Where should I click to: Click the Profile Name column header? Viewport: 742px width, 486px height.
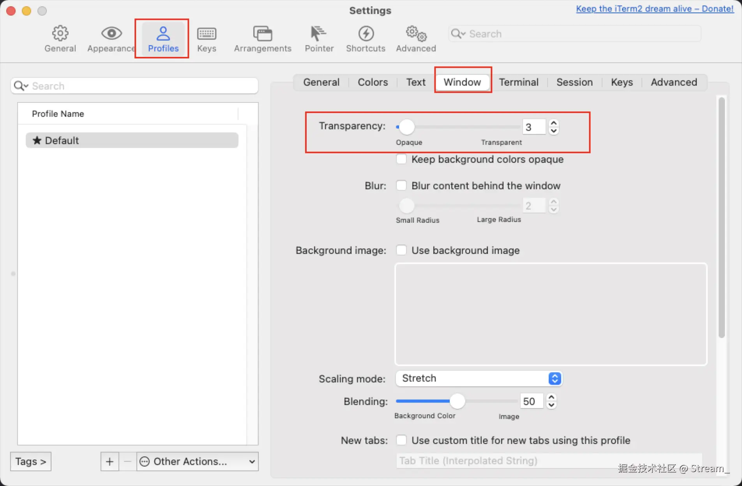(128, 114)
